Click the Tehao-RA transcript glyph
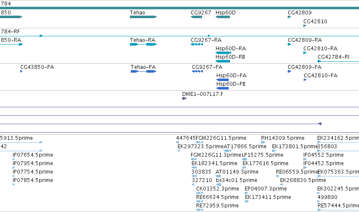Screen dimensions: 359x212 (x=143, y=44)
